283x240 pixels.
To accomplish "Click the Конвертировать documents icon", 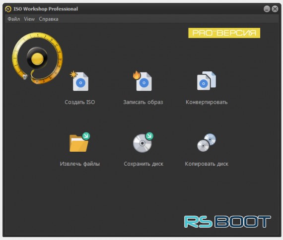I will click(207, 81).
